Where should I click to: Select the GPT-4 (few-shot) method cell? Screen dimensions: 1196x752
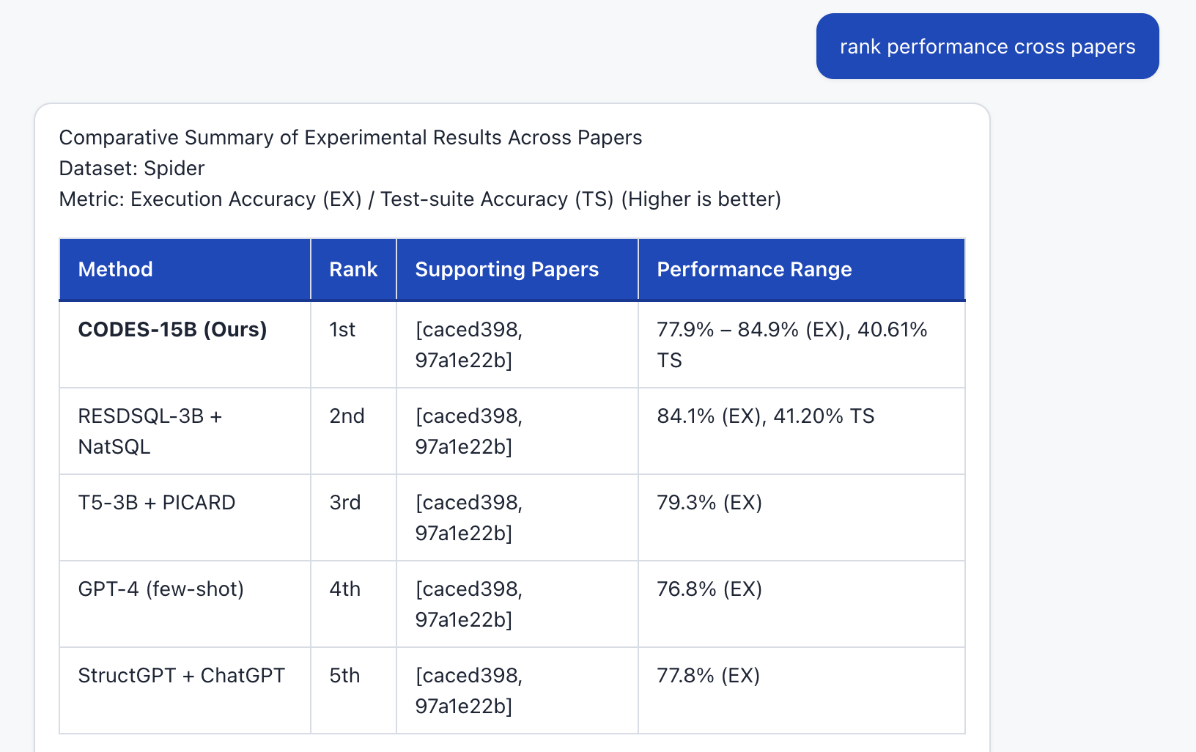pyautogui.click(x=161, y=589)
